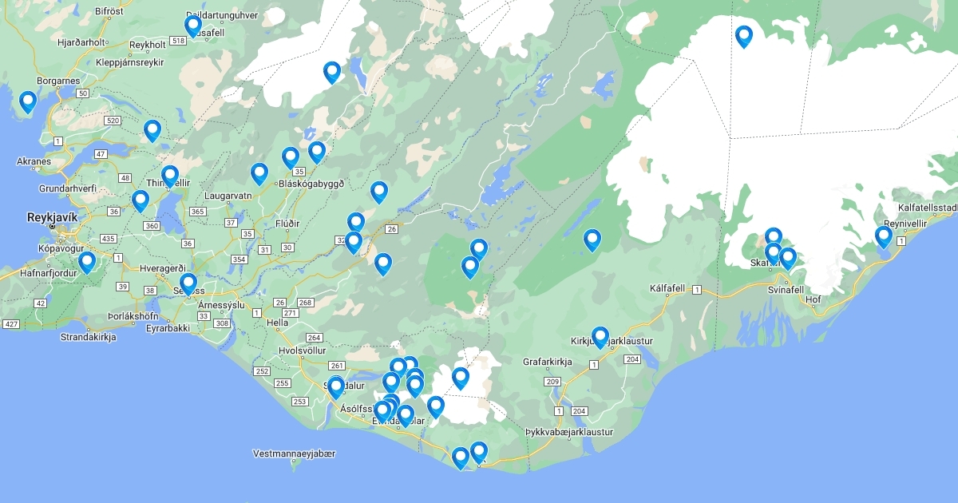Open the pin beside the route 35 marker

pos(291,157)
